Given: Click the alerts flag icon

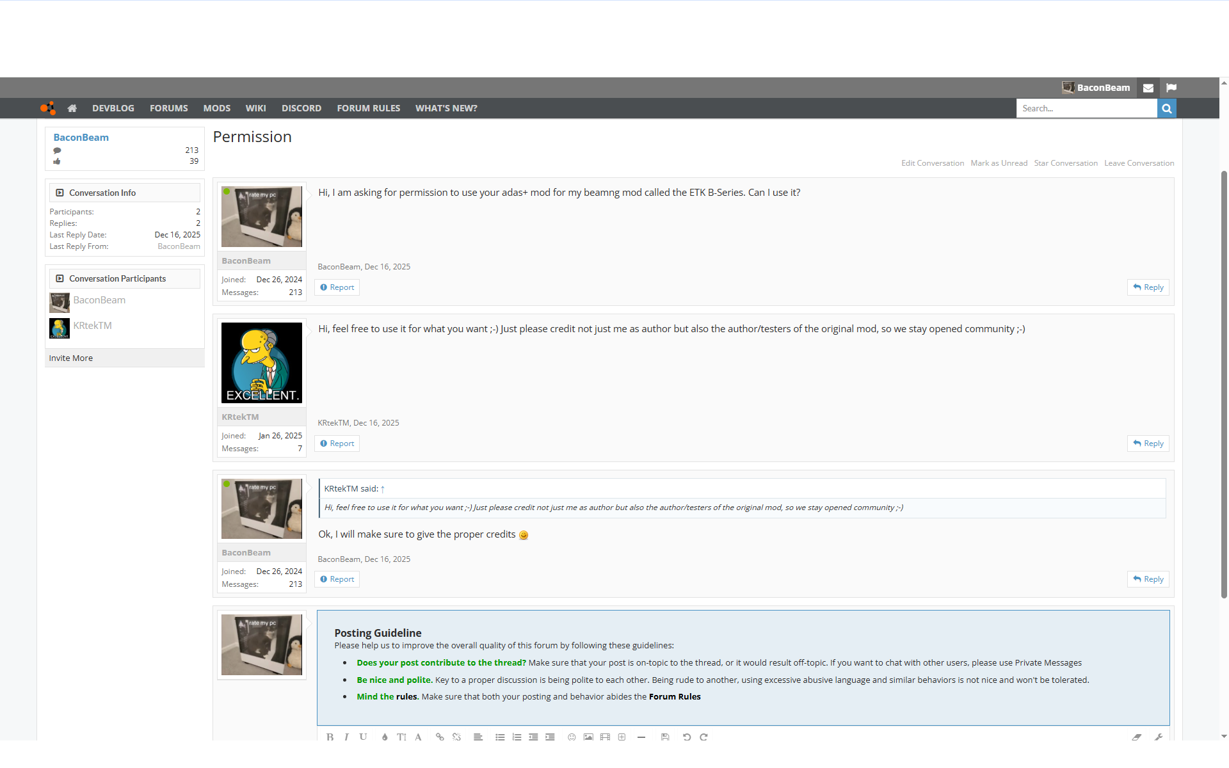Looking at the screenshot, I should [1171, 88].
